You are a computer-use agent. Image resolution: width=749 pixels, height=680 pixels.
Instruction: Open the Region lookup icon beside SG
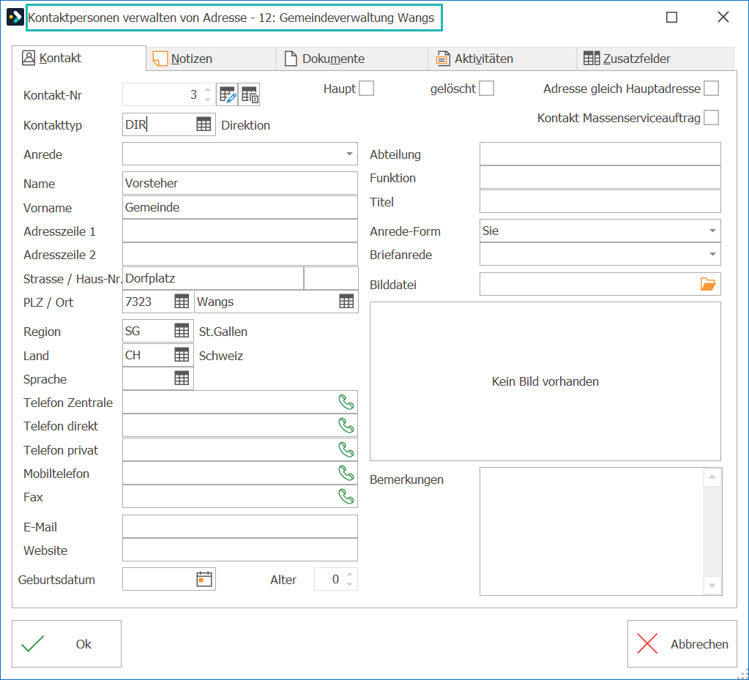point(182,331)
